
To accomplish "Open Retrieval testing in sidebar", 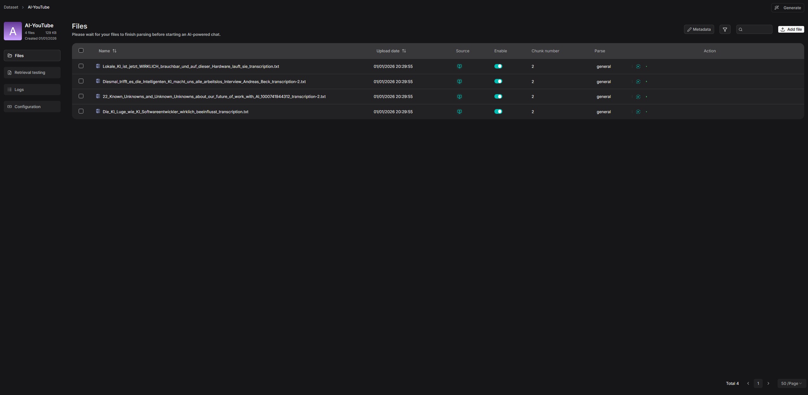I will [x=32, y=73].
